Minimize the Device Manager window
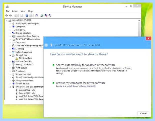 point(126,6)
